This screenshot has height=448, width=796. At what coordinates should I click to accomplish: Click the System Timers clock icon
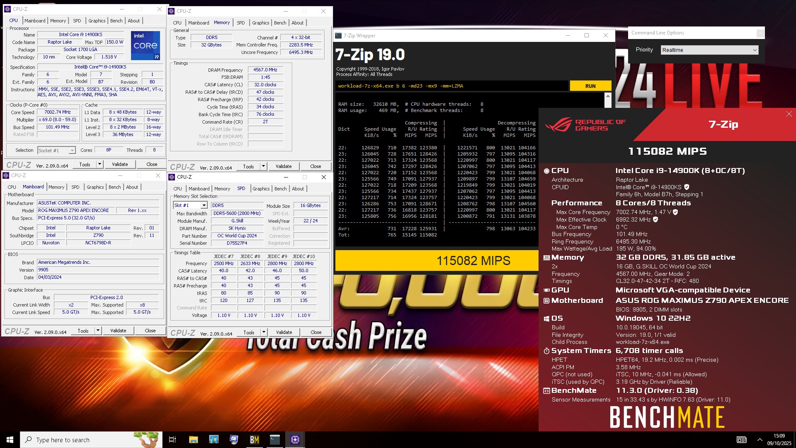[x=546, y=351]
